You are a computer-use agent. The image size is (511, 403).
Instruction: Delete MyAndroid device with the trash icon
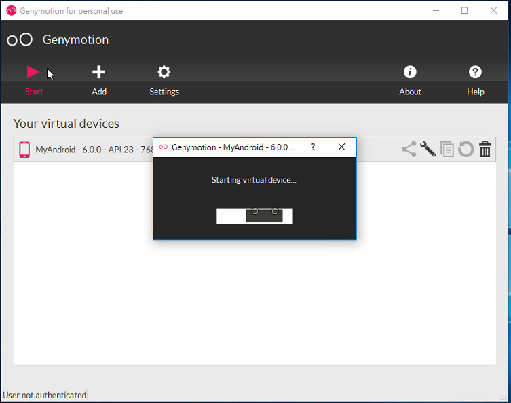(485, 149)
